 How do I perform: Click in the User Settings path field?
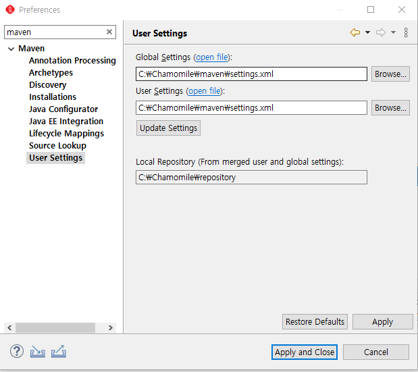(251, 108)
